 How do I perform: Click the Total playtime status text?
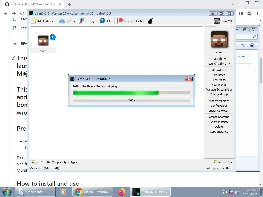(217, 168)
